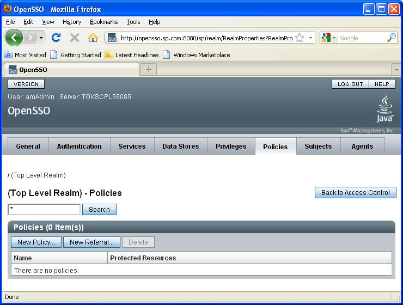Open the History menu
The image size is (403, 305).
(x=72, y=22)
